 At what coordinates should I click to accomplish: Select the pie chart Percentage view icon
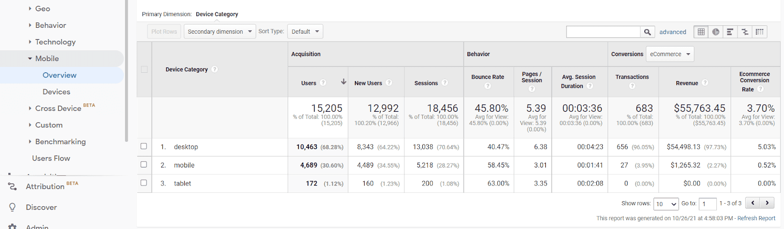point(716,32)
